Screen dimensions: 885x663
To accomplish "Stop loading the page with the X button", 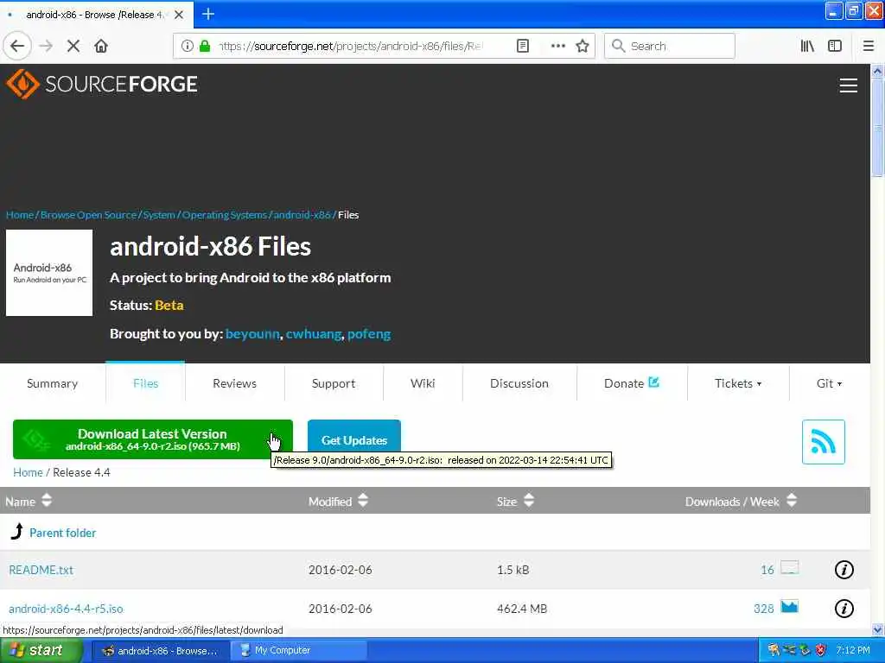I will [73, 46].
